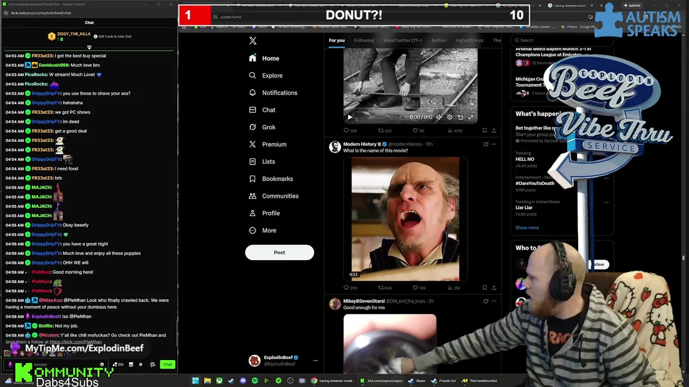689x387 pixels.
Task: Enter fullscreen on the video
Action: pos(470,117)
